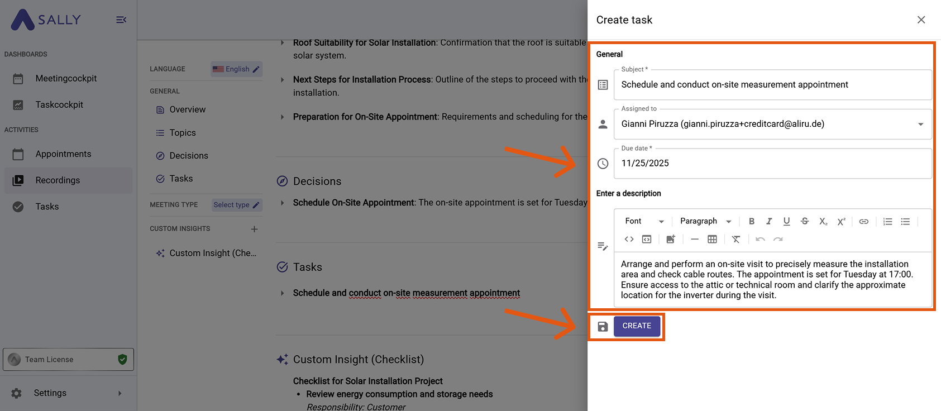Image resolution: width=941 pixels, height=411 pixels.
Task: Collapse the sidebar with the menu icon
Action: click(x=121, y=20)
